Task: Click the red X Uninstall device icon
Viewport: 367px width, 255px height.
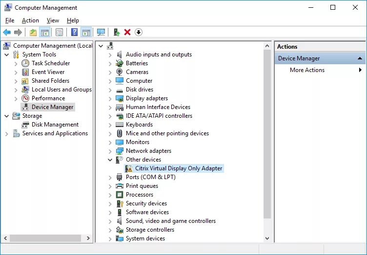Action: pyautogui.click(x=127, y=32)
